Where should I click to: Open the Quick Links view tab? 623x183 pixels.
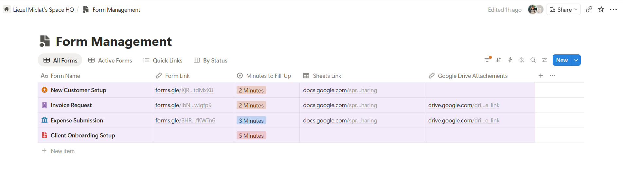pyautogui.click(x=163, y=60)
